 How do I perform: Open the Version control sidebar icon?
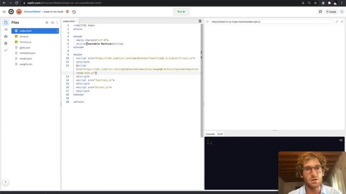point(6,30)
